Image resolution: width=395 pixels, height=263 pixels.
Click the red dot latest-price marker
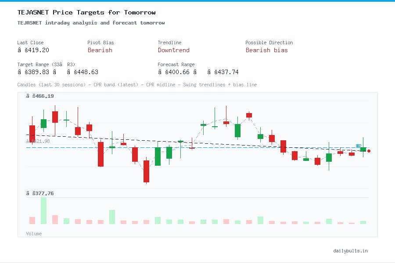[x=369, y=151]
